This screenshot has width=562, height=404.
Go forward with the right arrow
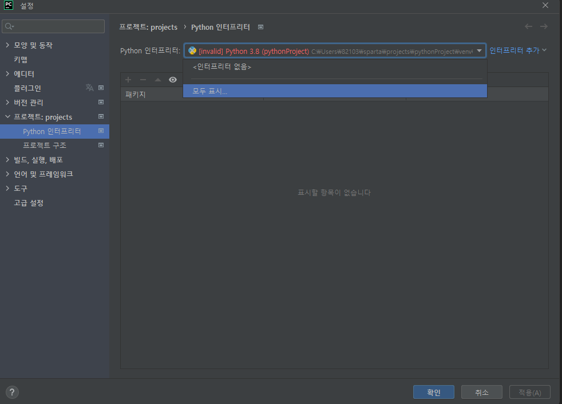click(x=544, y=26)
